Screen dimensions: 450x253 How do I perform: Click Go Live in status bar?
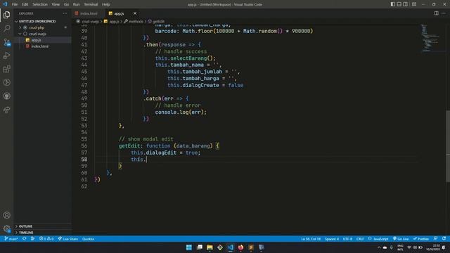401,239
